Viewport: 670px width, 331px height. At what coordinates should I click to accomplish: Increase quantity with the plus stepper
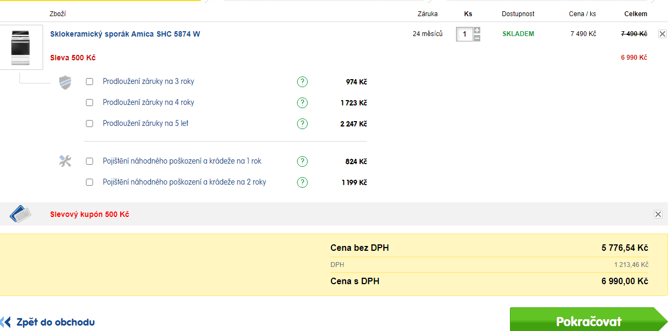tap(477, 31)
